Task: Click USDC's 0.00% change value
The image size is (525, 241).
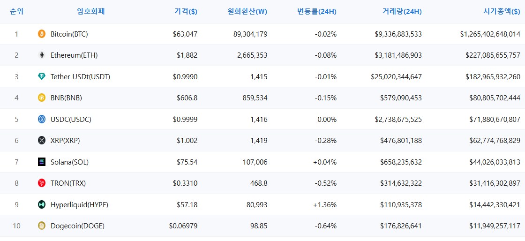Action: coord(327,120)
